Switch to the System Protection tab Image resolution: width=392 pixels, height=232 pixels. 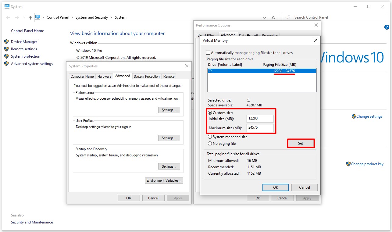[147, 77]
